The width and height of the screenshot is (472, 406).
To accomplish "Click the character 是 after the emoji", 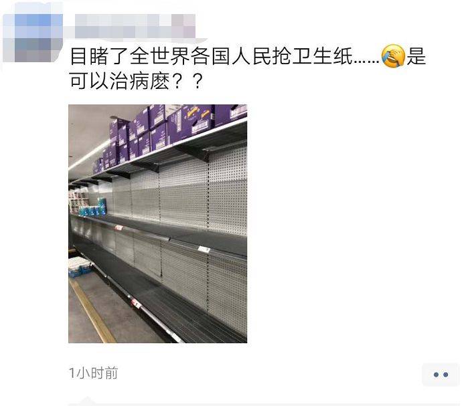I will click(416, 56).
